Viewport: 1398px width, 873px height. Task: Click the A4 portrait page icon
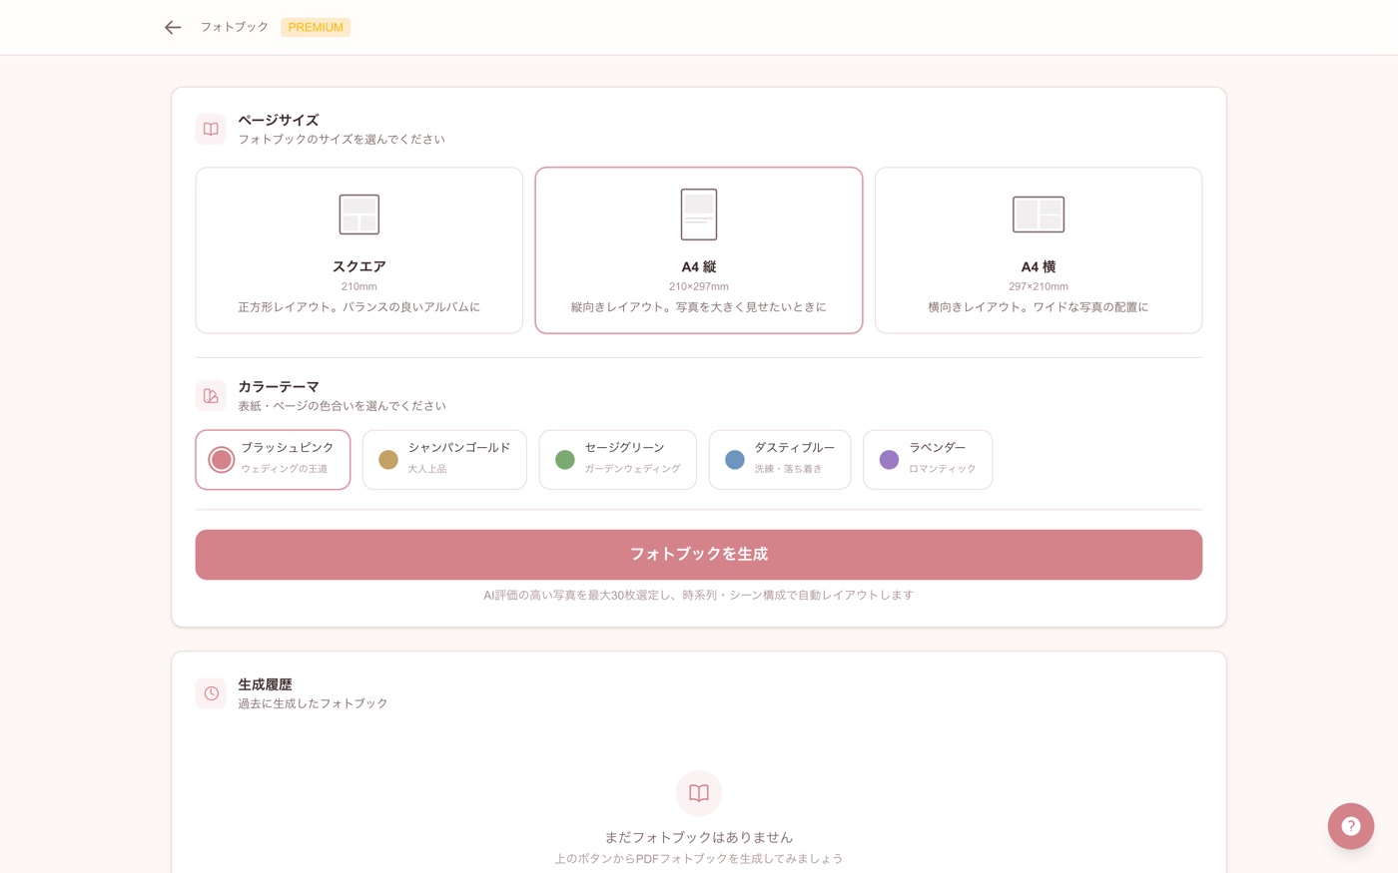(x=699, y=215)
